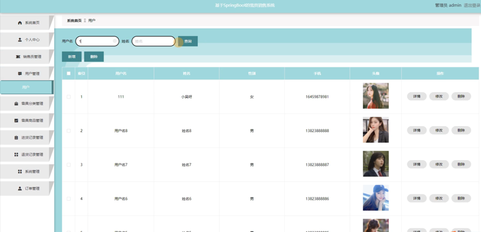Click the username cell 111

[121, 97]
